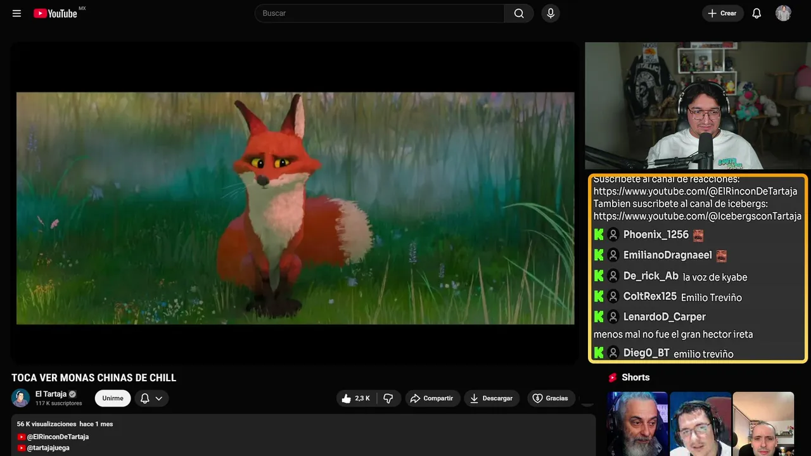Click the streamer webcam feed
Viewport: 811px width, 456px height.
coord(697,106)
